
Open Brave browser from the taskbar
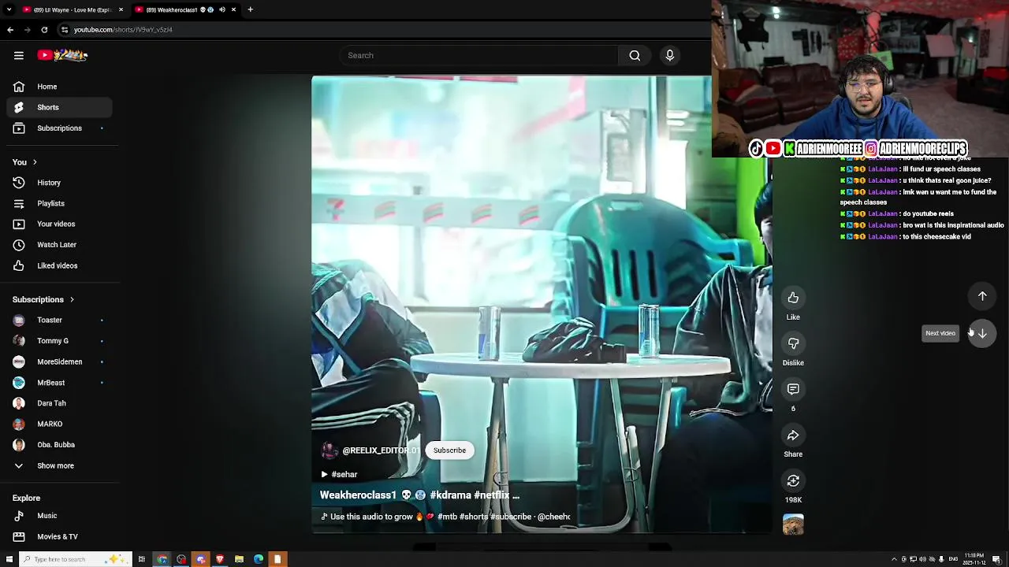(x=220, y=559)
